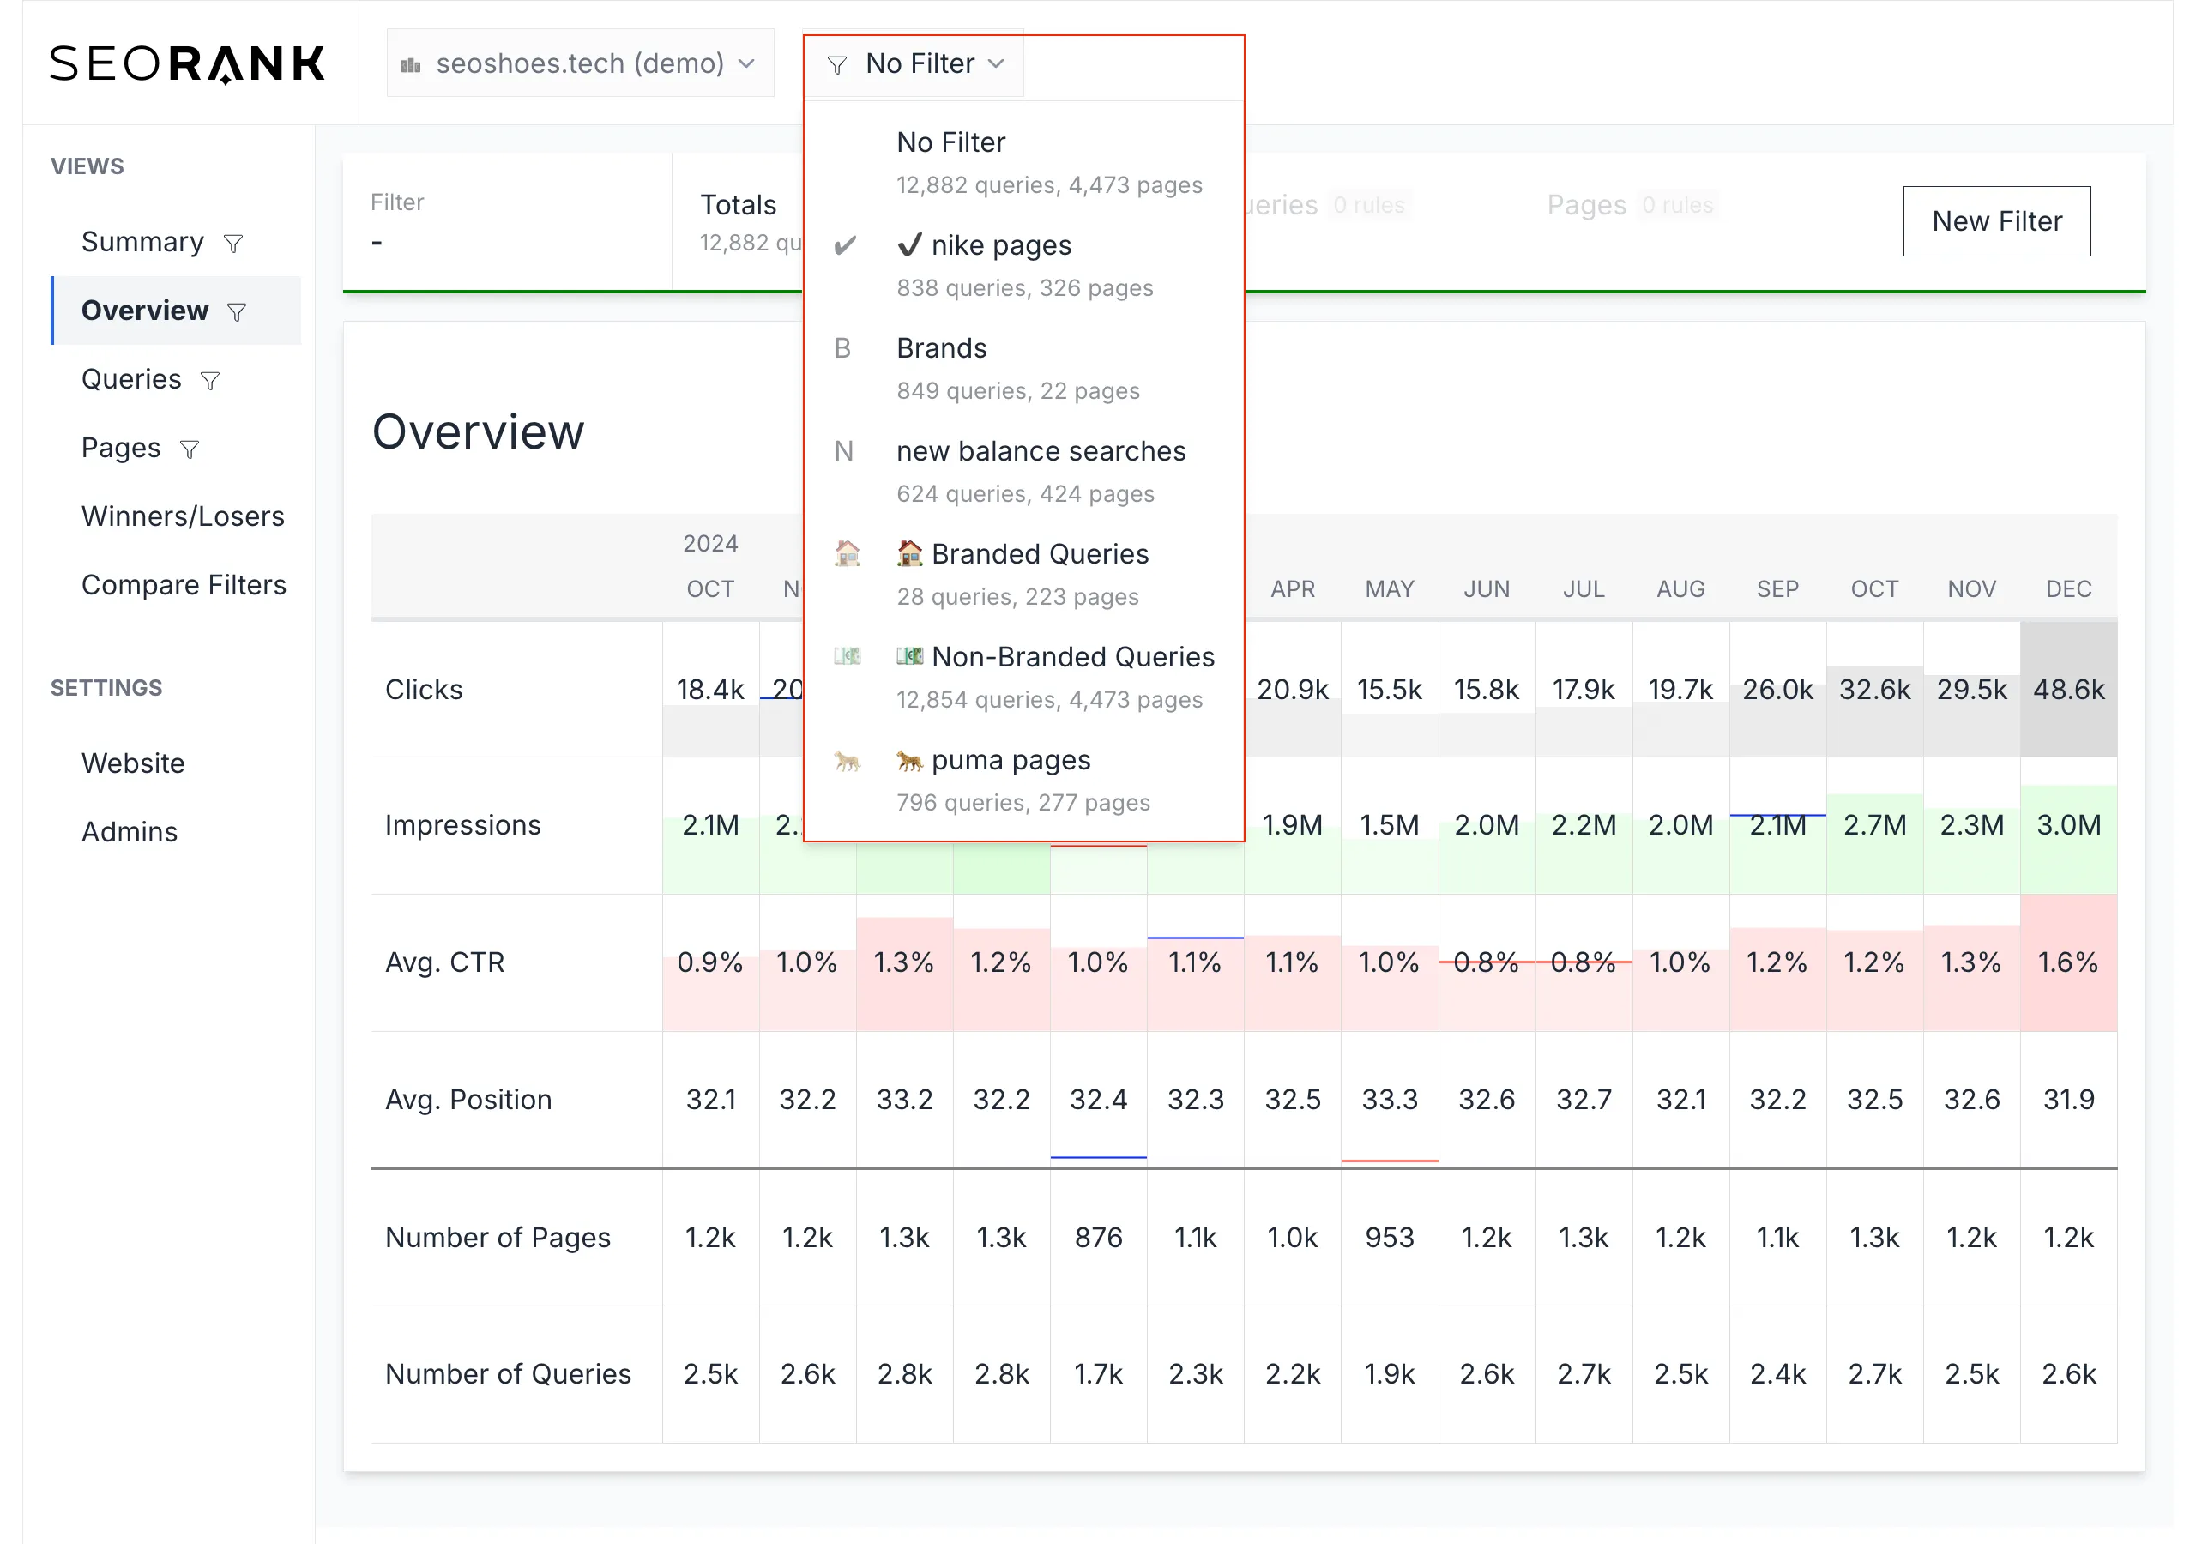Click the funnel icon beside Queries view

209,381
